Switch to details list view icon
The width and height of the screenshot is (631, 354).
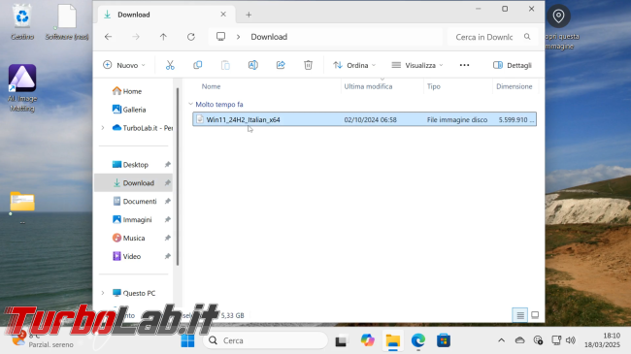click(520, 315)
